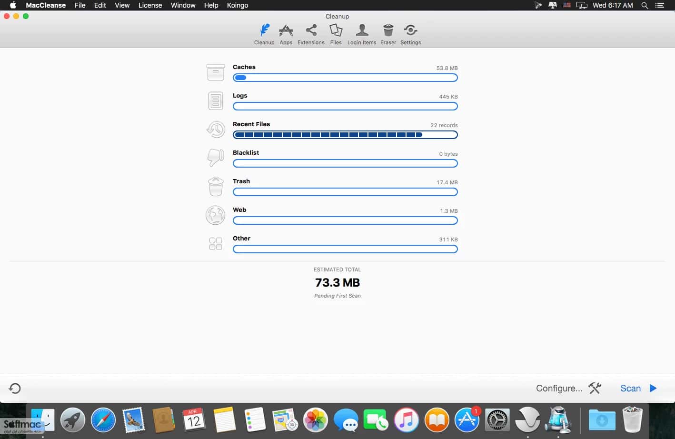Click the 73.3 MB estimated total
The image size is (675, 439).
337,282
